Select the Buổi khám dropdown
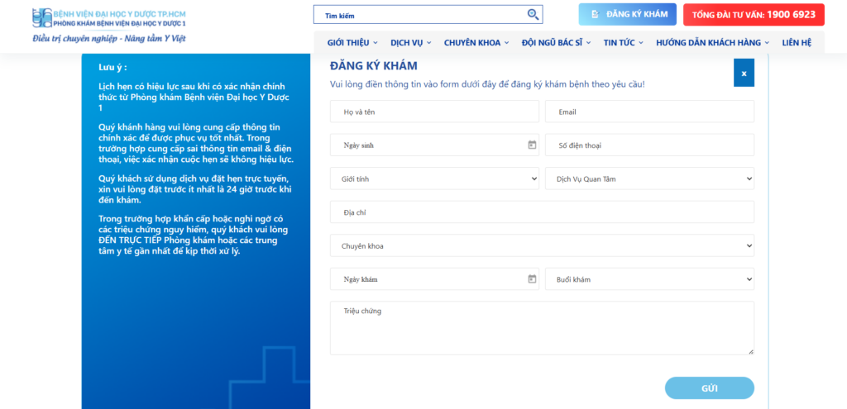Image resolution: width=847 pixels, height=409 pixels. point(649,279)
